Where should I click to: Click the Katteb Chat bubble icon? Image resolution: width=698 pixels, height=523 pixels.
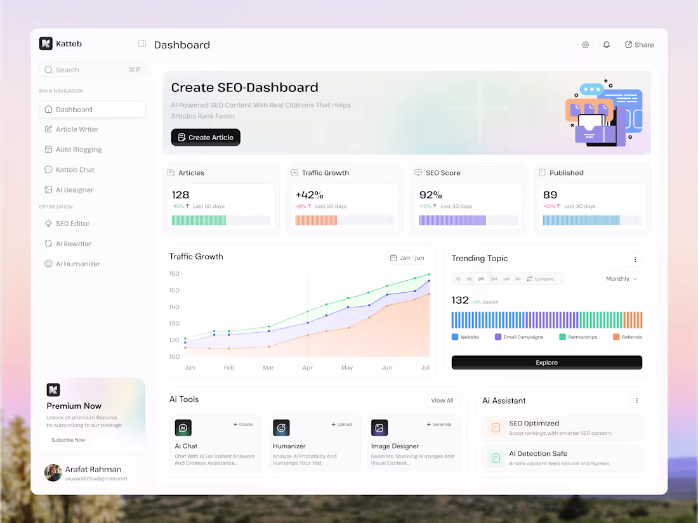click(48, 170)
